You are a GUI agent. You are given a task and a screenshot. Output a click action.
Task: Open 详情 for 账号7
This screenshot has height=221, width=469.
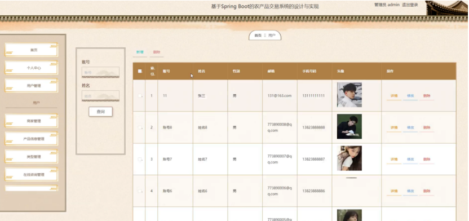click(x=394, y=160)
